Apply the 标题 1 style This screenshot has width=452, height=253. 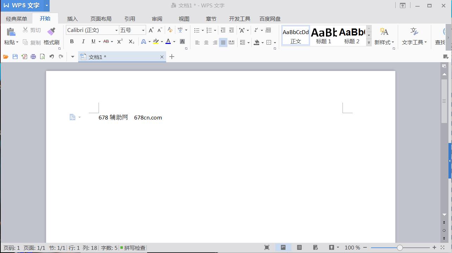pyautogui.click(x=324, y=35)
